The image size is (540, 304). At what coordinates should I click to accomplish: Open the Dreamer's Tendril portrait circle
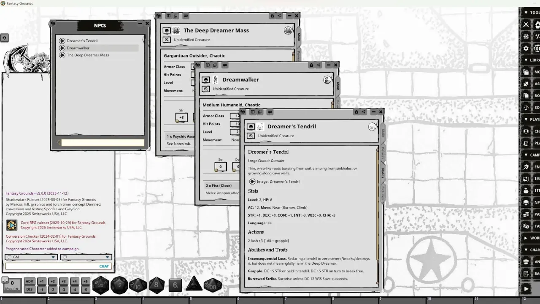click(372, 127)
